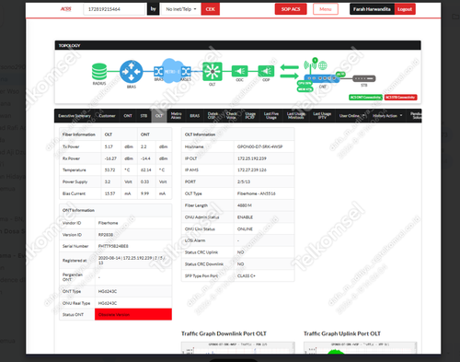Open the No Inet/Telp search type dropdown
Image resolution: width=460 pixels, height=362 pixels.
coord(181,9)
